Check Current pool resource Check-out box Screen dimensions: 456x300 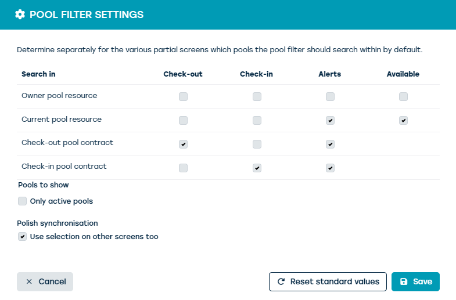tap(184, 121)
